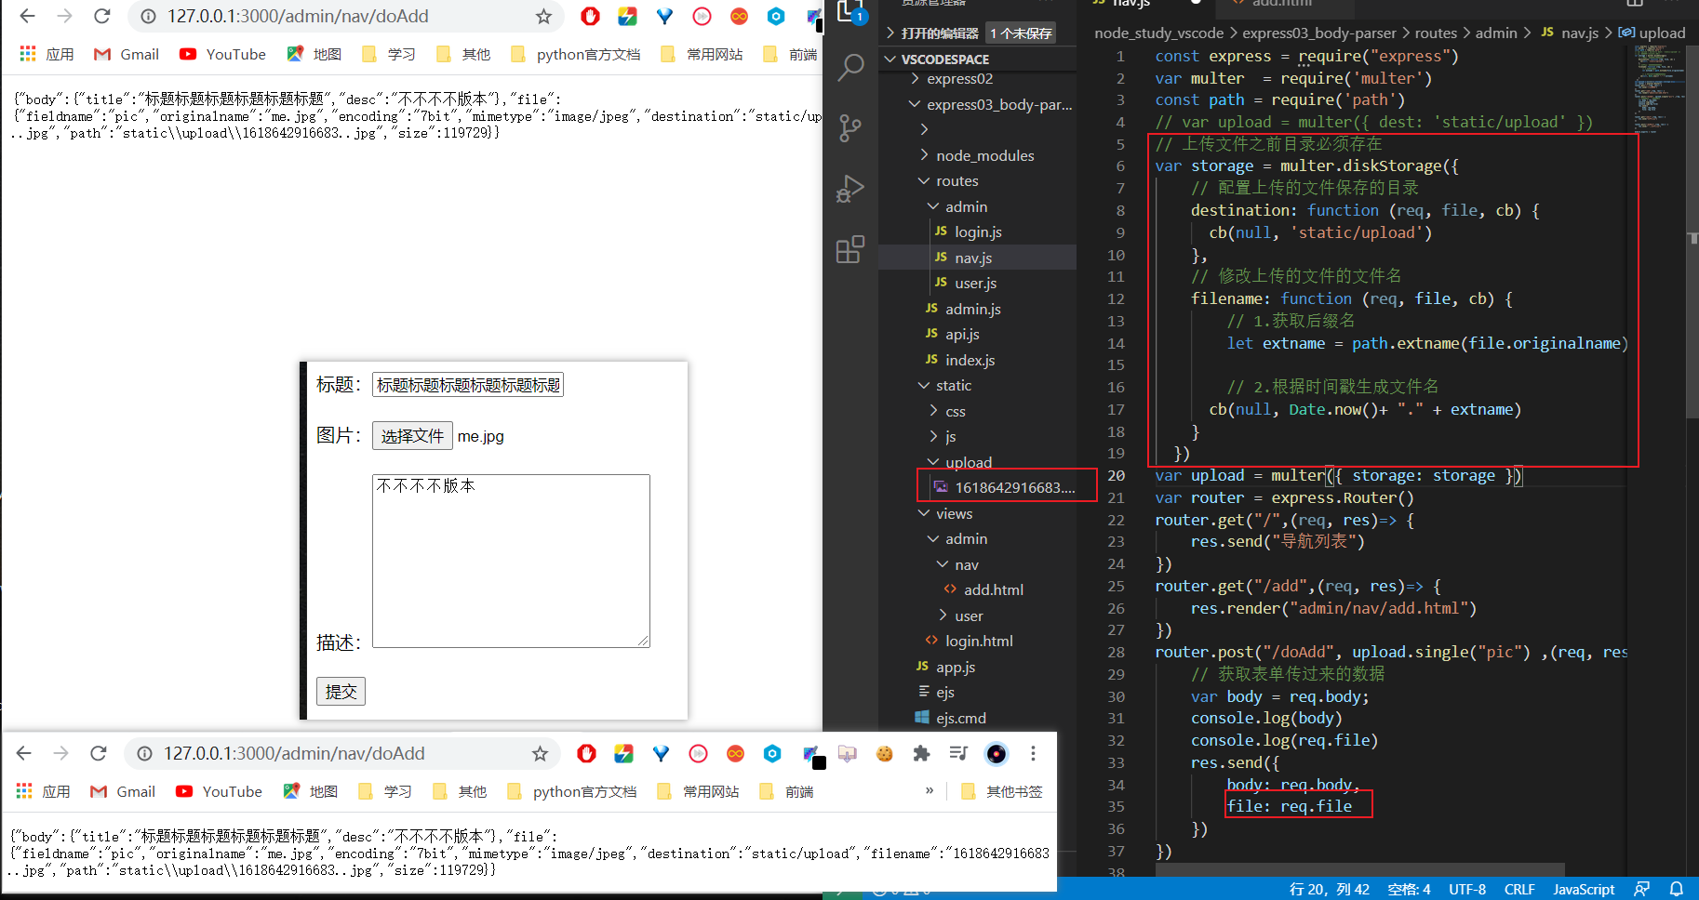Collapse the VSCODESPACE workspace section
This screenshot has height=900, width=1699.
[978, 59]
